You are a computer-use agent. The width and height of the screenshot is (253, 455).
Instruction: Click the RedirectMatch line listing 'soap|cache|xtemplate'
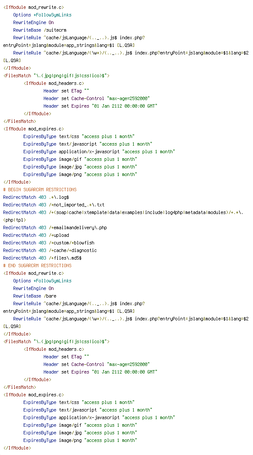[123, 212]
